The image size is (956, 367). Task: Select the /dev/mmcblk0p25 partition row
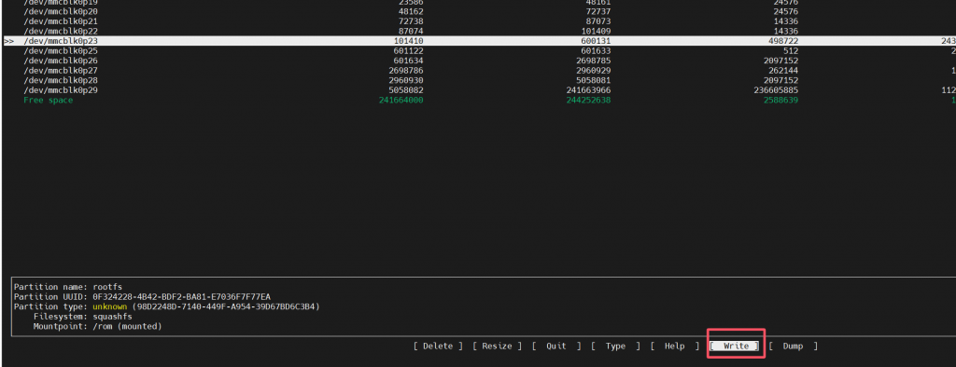point(479,51)
